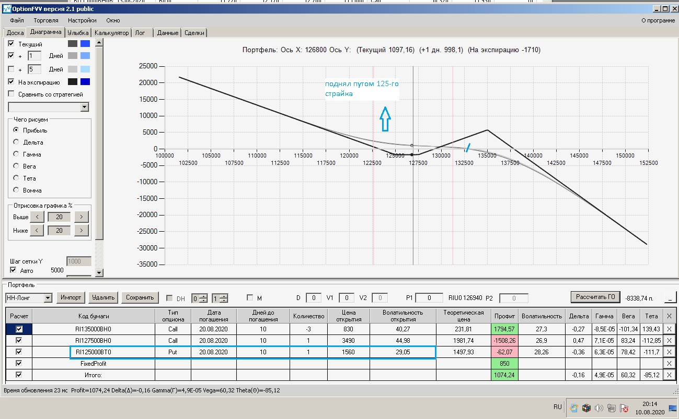
Task: Click the Сохранить button
Action: pyautogui.click(x=140, y=297)
